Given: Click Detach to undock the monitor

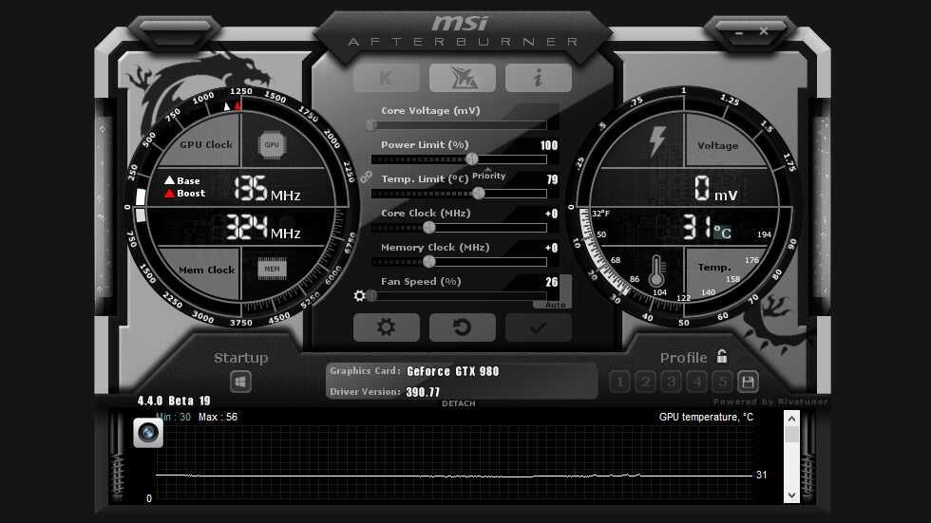Looking at the screenshot, I should click(458, 404).
